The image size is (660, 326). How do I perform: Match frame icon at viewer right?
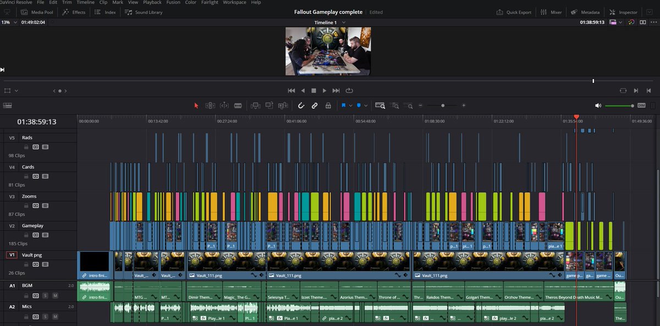tap(623, 91)
